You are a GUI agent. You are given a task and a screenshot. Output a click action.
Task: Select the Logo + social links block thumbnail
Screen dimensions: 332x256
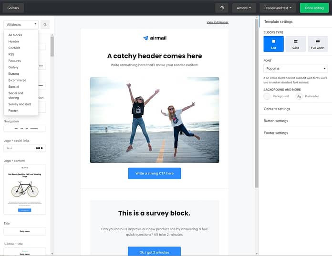point(24,148)
